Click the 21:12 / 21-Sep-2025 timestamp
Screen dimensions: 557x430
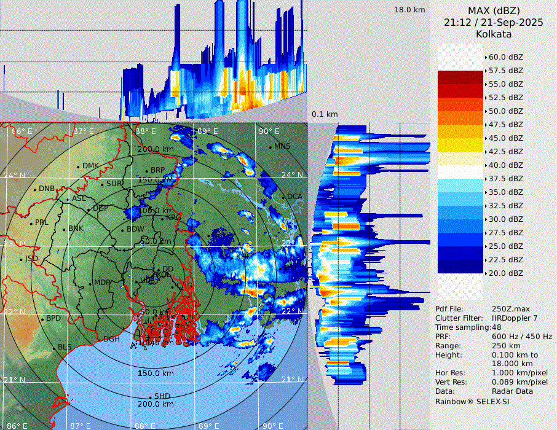click(493, 22)
